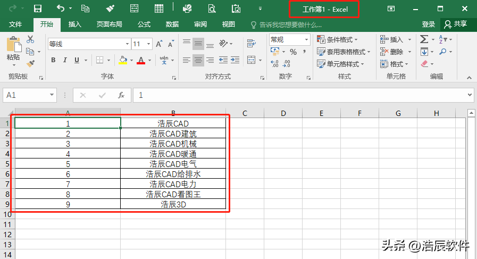
Task: Click 插入 insert cells button in 单元格 group
Action: coord(391,39)
